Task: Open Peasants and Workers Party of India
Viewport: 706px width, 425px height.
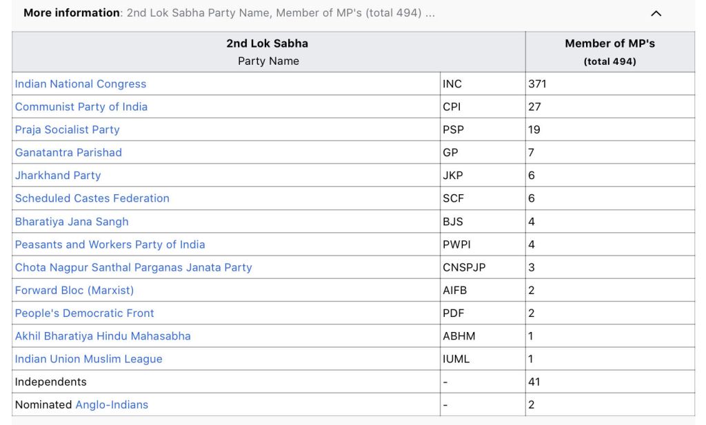Action: tap(110, 245)
